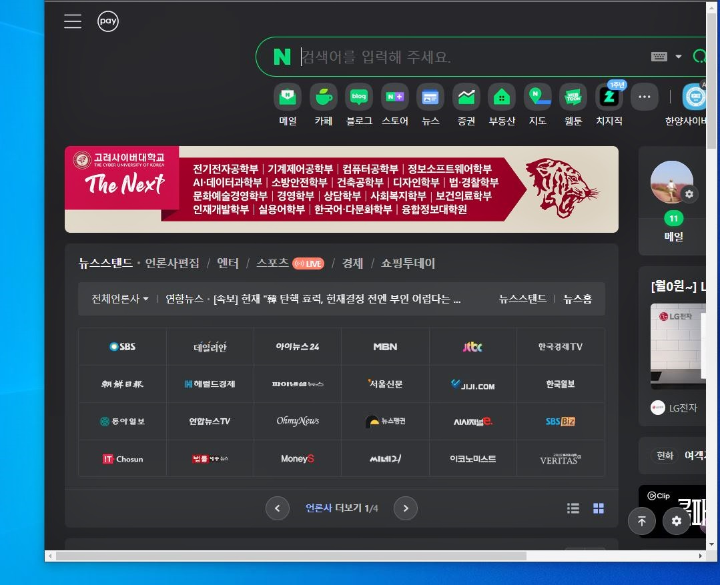Open the 뉴스 shortcut icon

[430, 97]
